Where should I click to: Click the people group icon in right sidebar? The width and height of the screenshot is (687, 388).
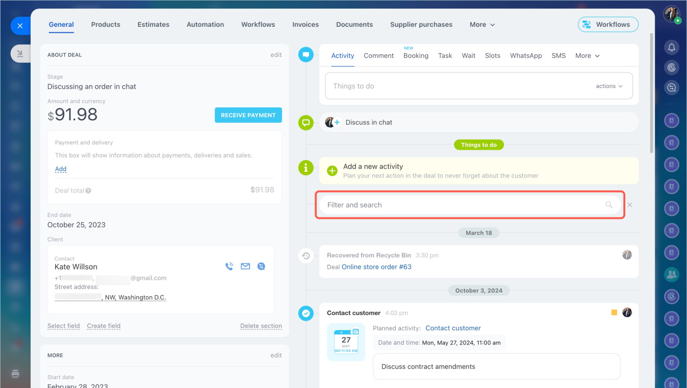(671, 275)
